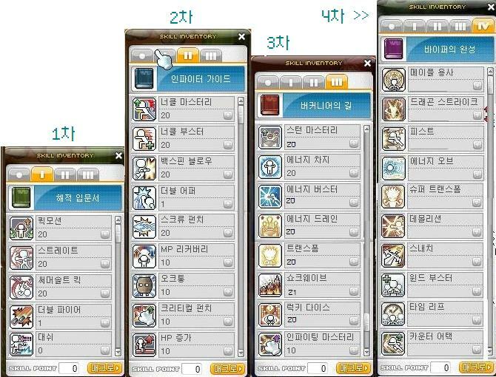This screenshot has height=377, width=496.
Task: Click the 드래곤 스트라이크 skill icon
Action: pyautogui.click(x=394, y=109)
